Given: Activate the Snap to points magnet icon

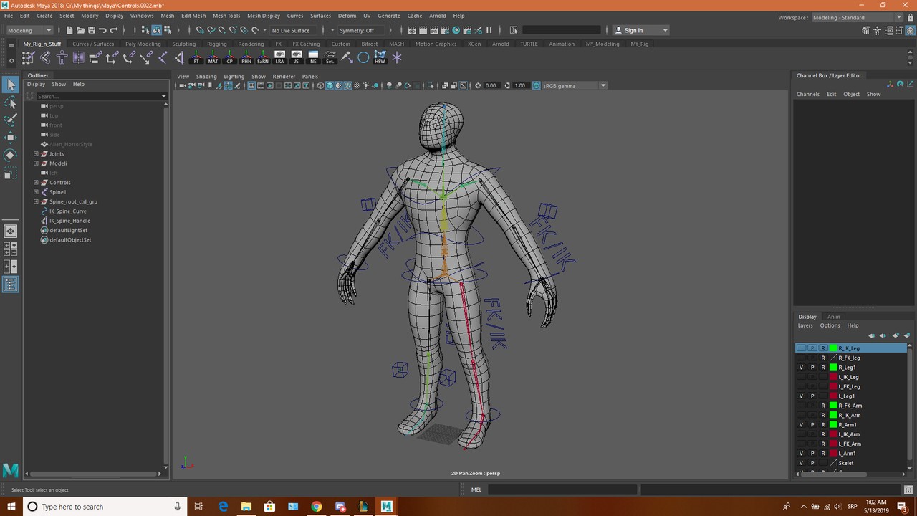Looking at the screenshot, I should point(221,29).
